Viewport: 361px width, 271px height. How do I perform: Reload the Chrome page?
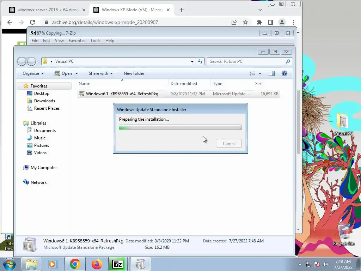pyautogui.click(x=32, y=22)
